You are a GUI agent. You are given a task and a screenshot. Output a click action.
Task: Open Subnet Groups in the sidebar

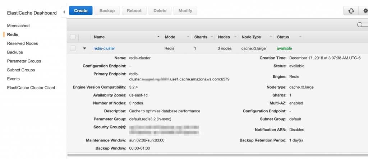tap(21, 70)
